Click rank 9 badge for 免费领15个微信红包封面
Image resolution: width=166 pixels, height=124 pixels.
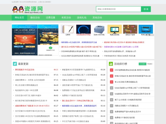(x=111, y=118)
